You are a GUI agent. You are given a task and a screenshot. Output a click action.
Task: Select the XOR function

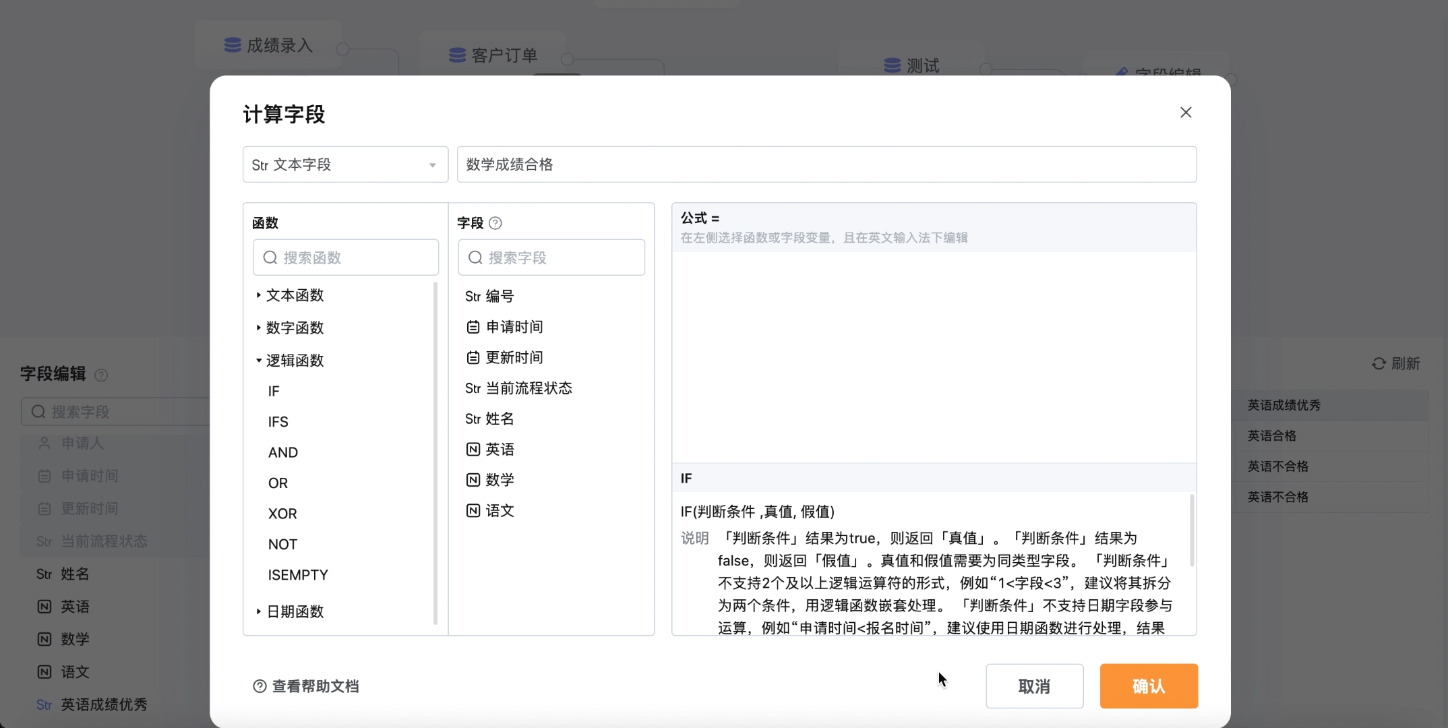282,514
